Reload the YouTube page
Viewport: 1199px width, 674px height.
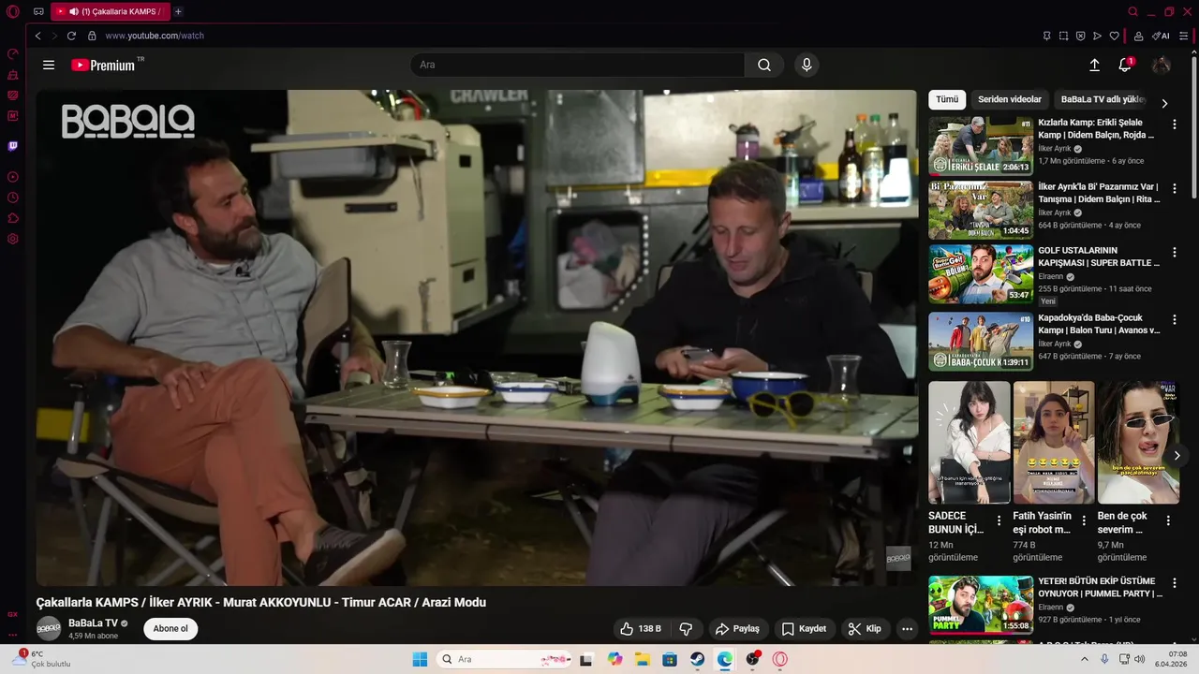(71, 36)
